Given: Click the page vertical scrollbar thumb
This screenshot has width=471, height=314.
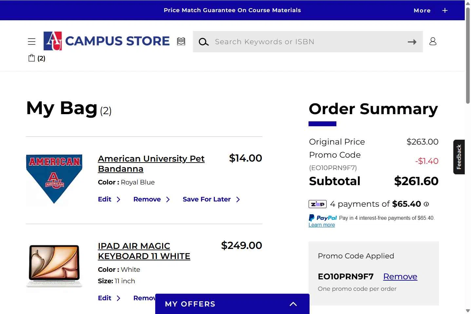Looking at the screenshot, I should pos(468,56).
